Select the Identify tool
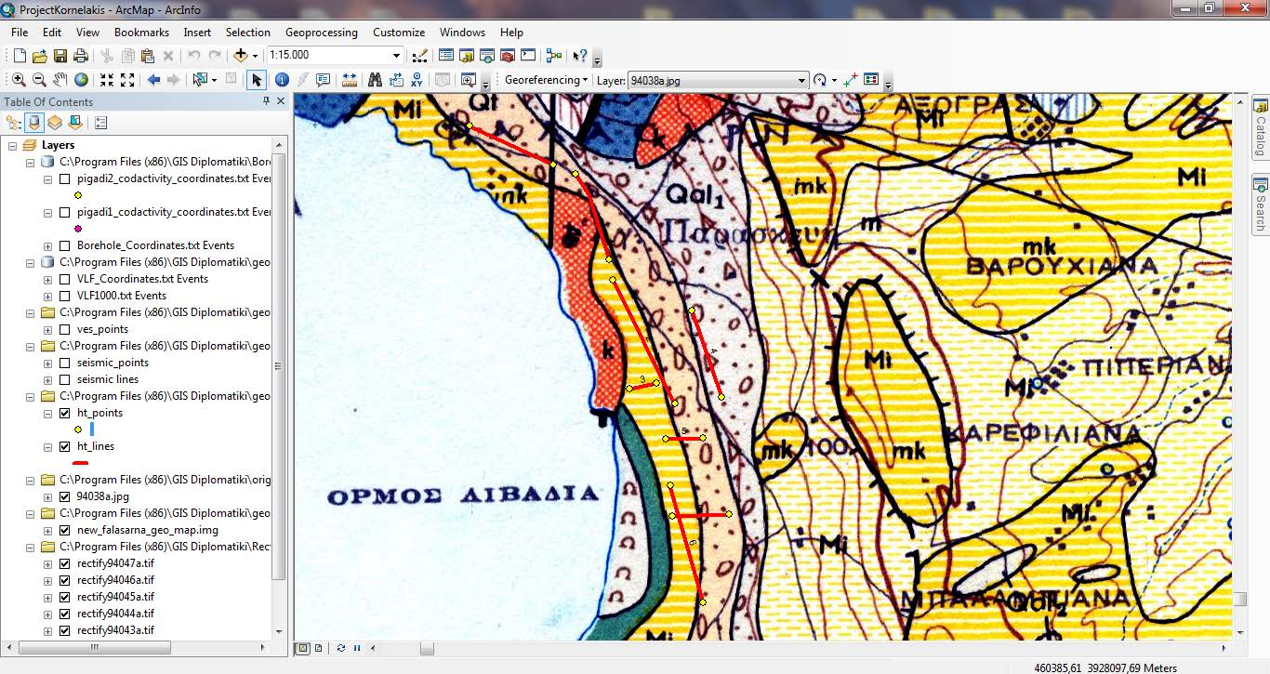The image size is (1270, 674). (x=282, y=80)
